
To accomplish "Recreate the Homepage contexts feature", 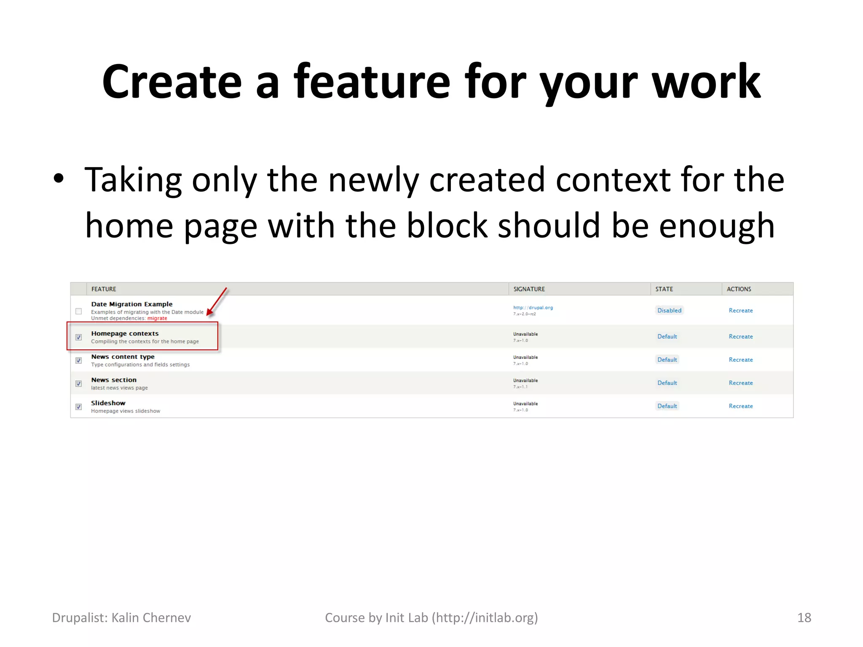I will pyautogui.click(x=741, y=337).
